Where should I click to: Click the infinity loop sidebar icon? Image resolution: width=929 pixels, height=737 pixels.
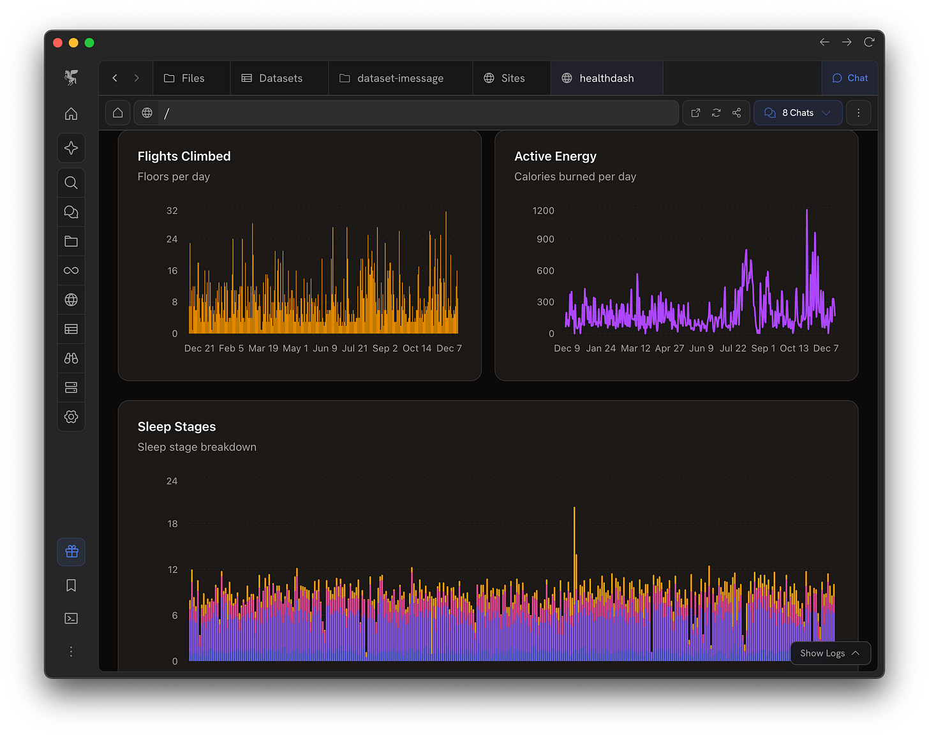[x=71, y=271]
